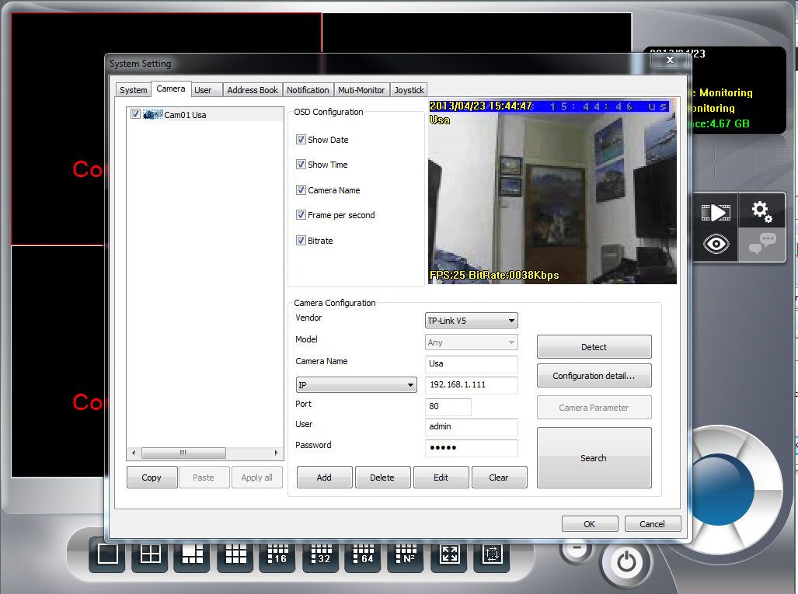
Task: Uncheck the Show Date checkbox
Action: [x=301, y=140]
